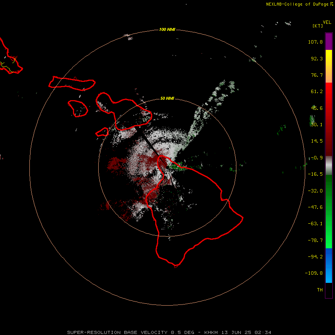Click the 45.6 velocity scale value
This screenshot has width=335, height=335.
pyautogui.click(x=317, y=108)
